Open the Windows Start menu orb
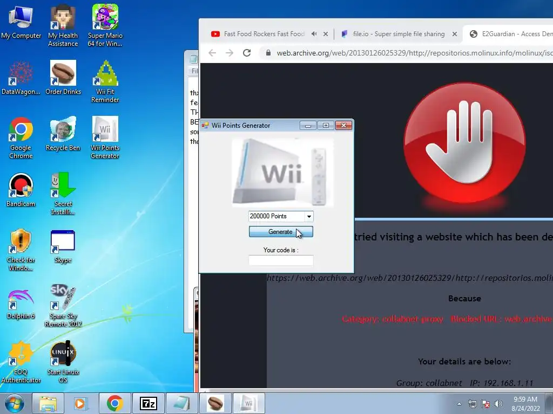This screenshot has height=414, width=553. tap(14, 403)
